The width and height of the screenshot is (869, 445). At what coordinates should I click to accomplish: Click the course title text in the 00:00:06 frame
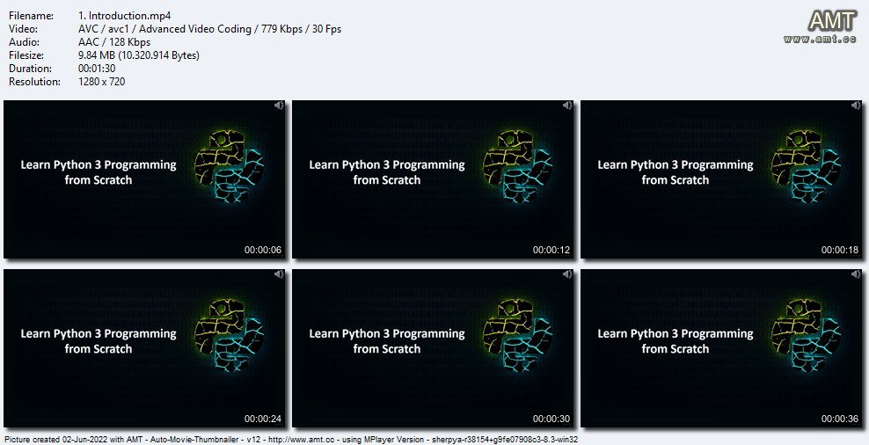pos(99,172)
